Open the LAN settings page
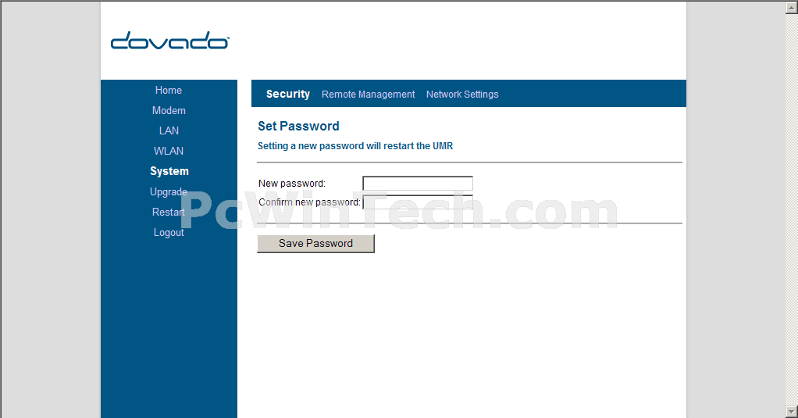This screenshot has height=418, width=798. [169, 130]
